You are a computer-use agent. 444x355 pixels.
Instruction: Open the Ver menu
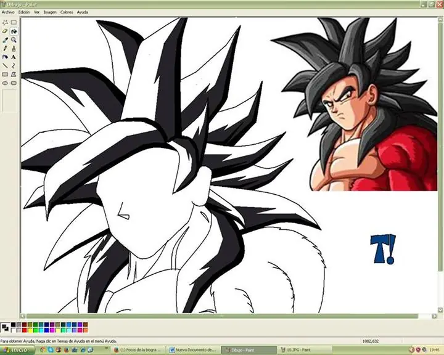(x=37, y=12)
